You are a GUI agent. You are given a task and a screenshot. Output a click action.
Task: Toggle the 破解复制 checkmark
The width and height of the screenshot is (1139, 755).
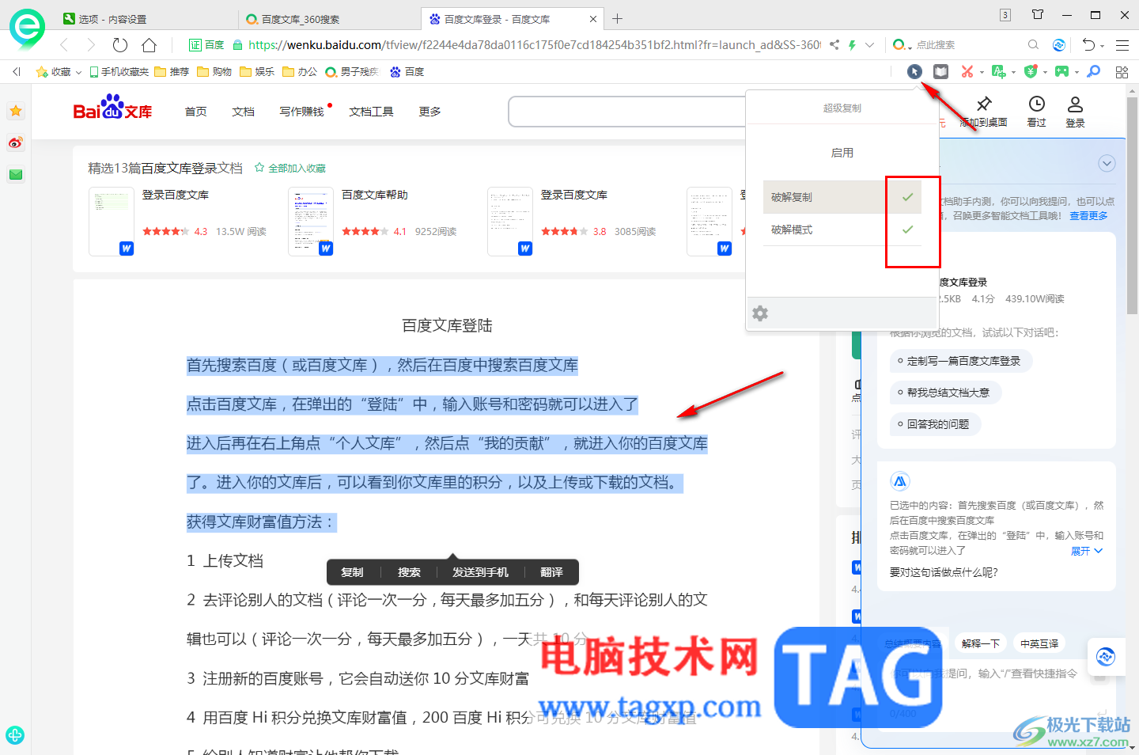(x=907, y=197)
